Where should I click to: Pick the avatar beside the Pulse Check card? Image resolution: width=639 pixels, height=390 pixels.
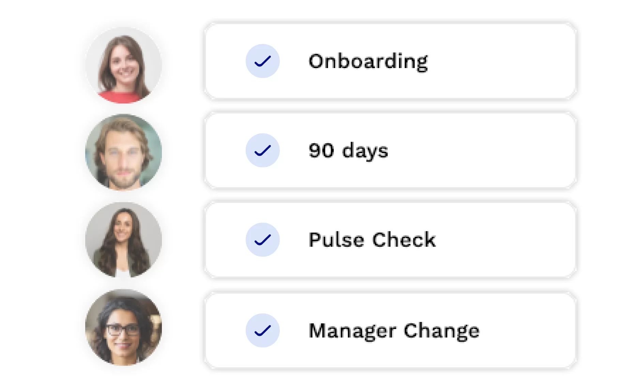pyautogui.click(x=123, y=240)
